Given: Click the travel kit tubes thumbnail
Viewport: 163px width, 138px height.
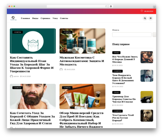Looking at the screenshot, I should [82, 97].
